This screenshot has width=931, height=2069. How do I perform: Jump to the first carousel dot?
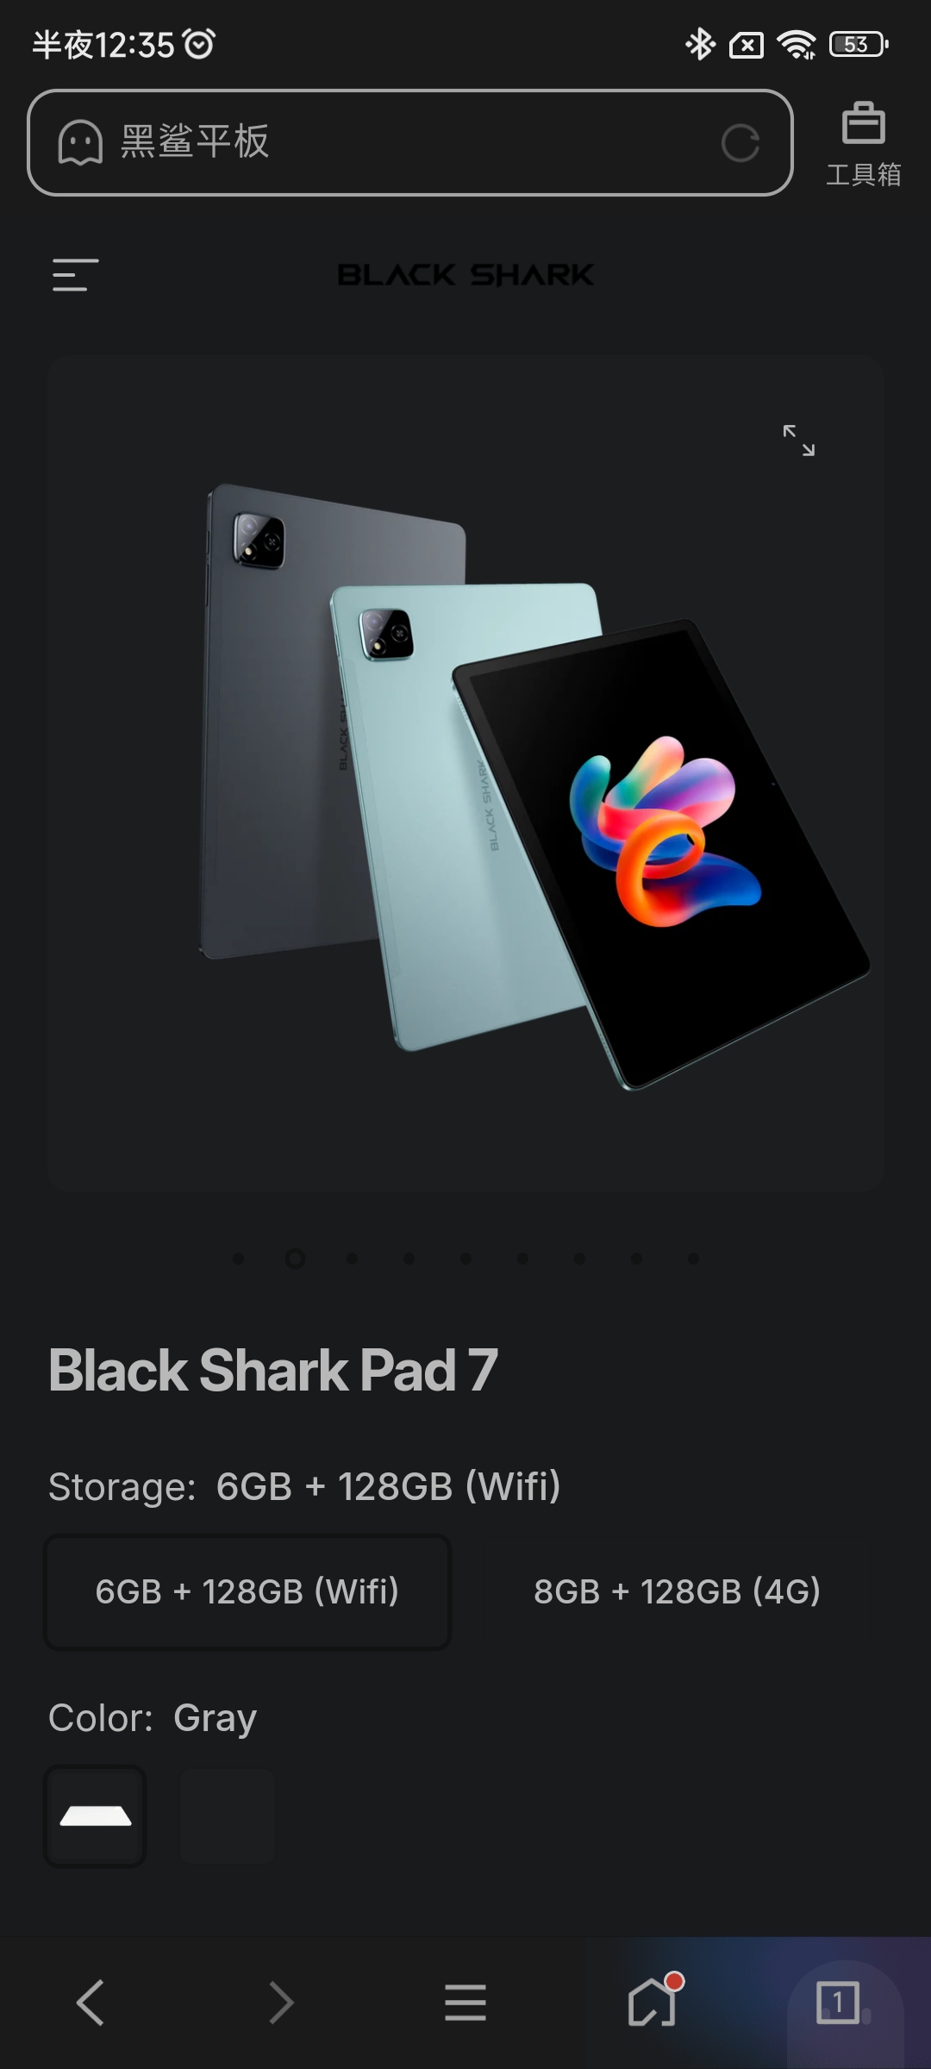pyautogui.click(x=239, y=1259)
